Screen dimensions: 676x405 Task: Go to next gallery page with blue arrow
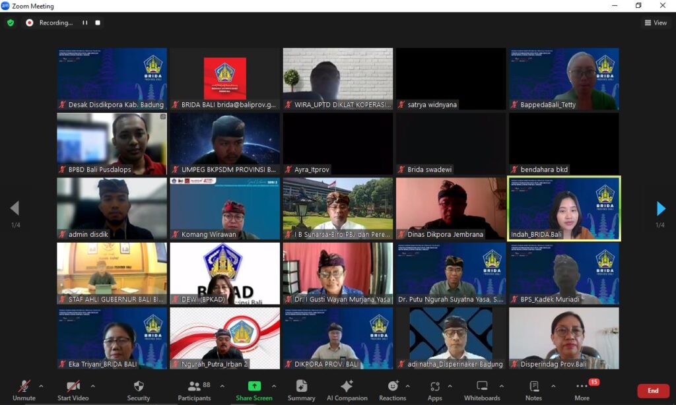click(660, 208)
